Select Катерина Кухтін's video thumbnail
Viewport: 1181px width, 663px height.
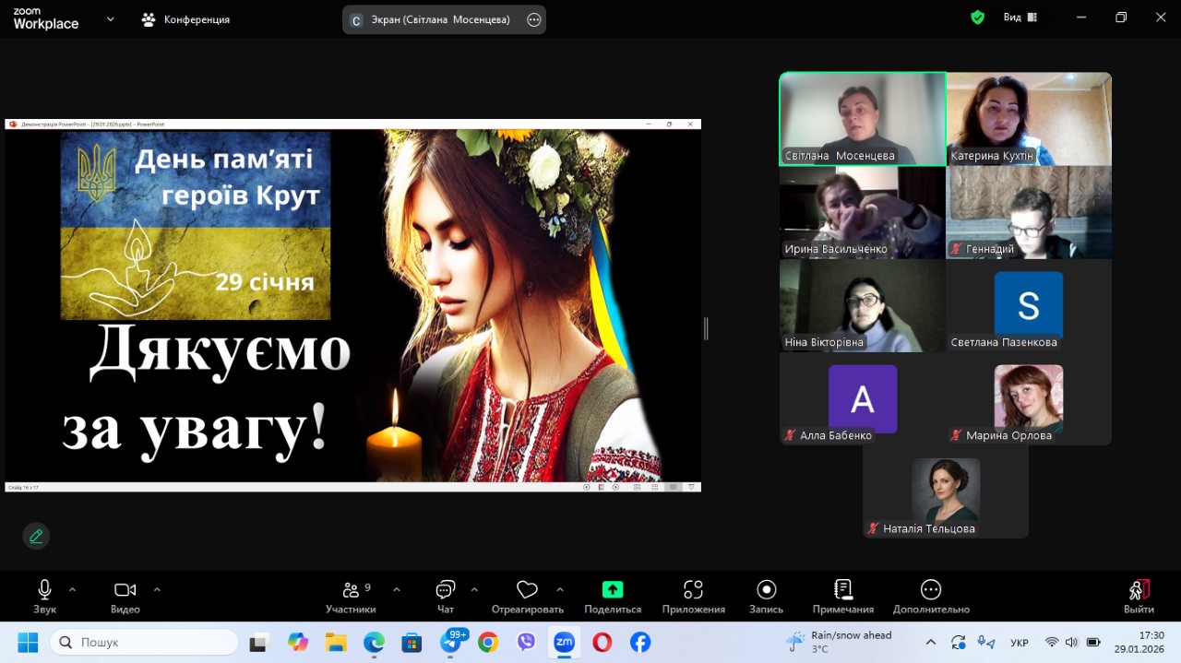click(1028, 118)
